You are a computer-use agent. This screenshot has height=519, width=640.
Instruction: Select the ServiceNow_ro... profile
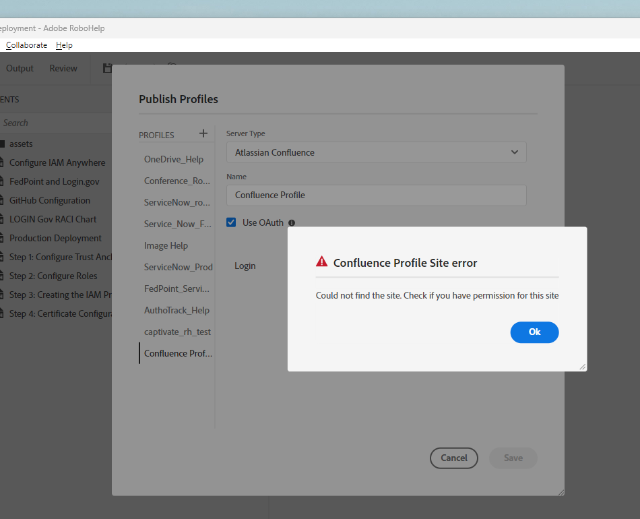click(177, 202)
